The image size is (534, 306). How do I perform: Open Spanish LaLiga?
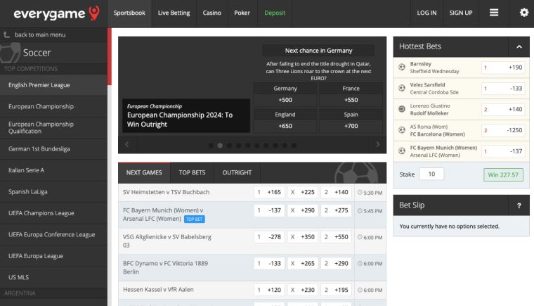coord(53,192)
